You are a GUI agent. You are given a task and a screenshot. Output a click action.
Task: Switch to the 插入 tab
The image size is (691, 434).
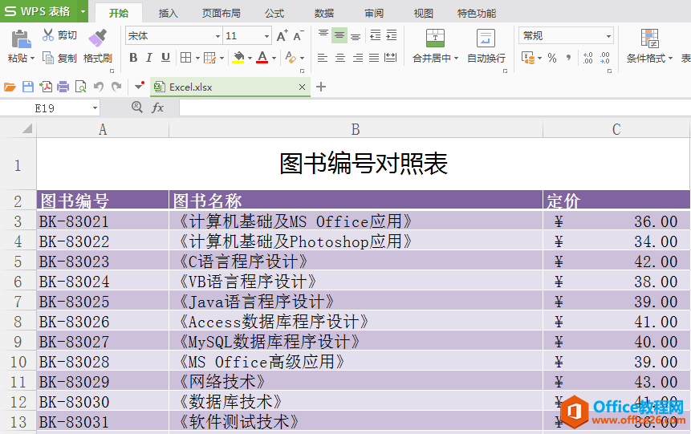169,13
